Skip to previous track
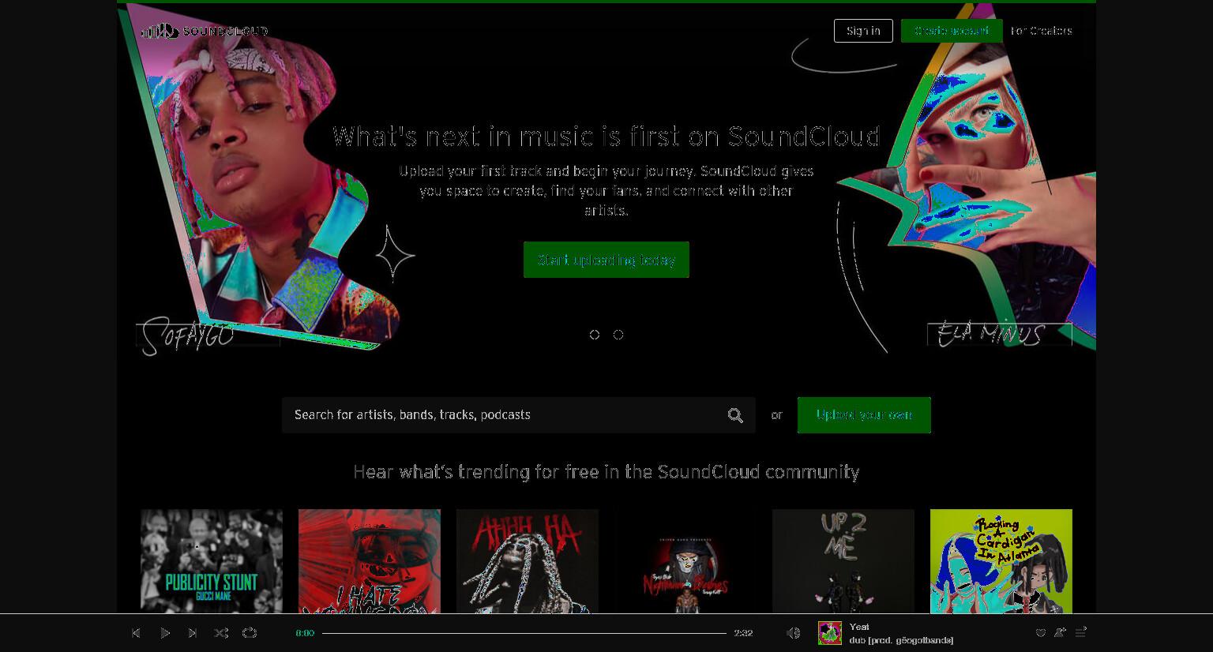This screenshot has width=1213, height=652. (x=136, y=633)
